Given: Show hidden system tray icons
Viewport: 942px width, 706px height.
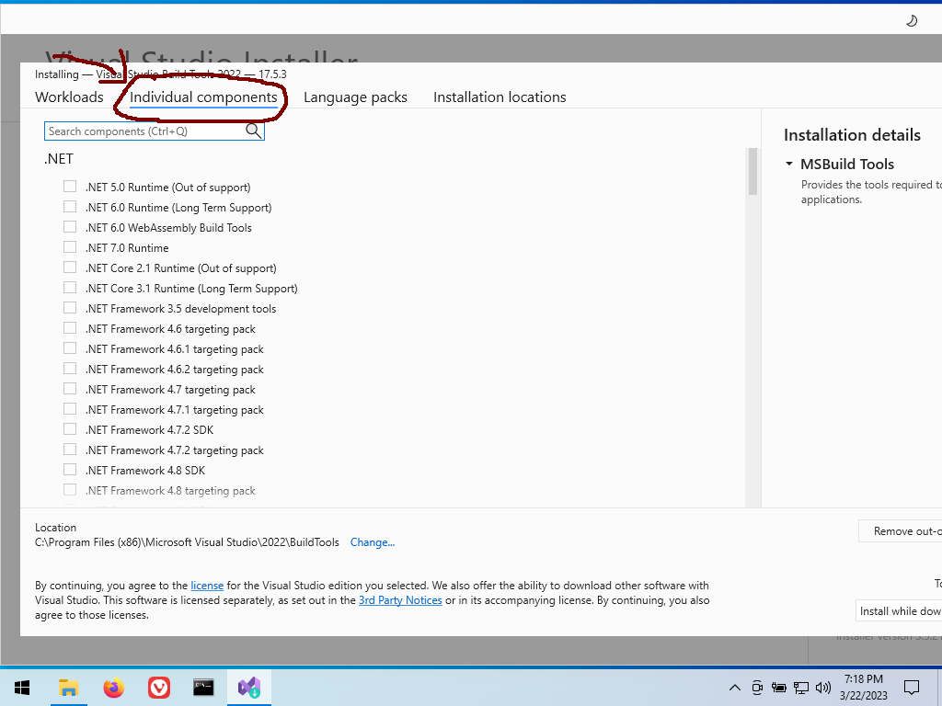Looking at the screenshot, I should pyautogui.click(x=735, y=688).
